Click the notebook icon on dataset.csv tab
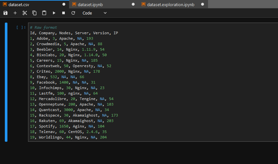 tap(5, 4)
